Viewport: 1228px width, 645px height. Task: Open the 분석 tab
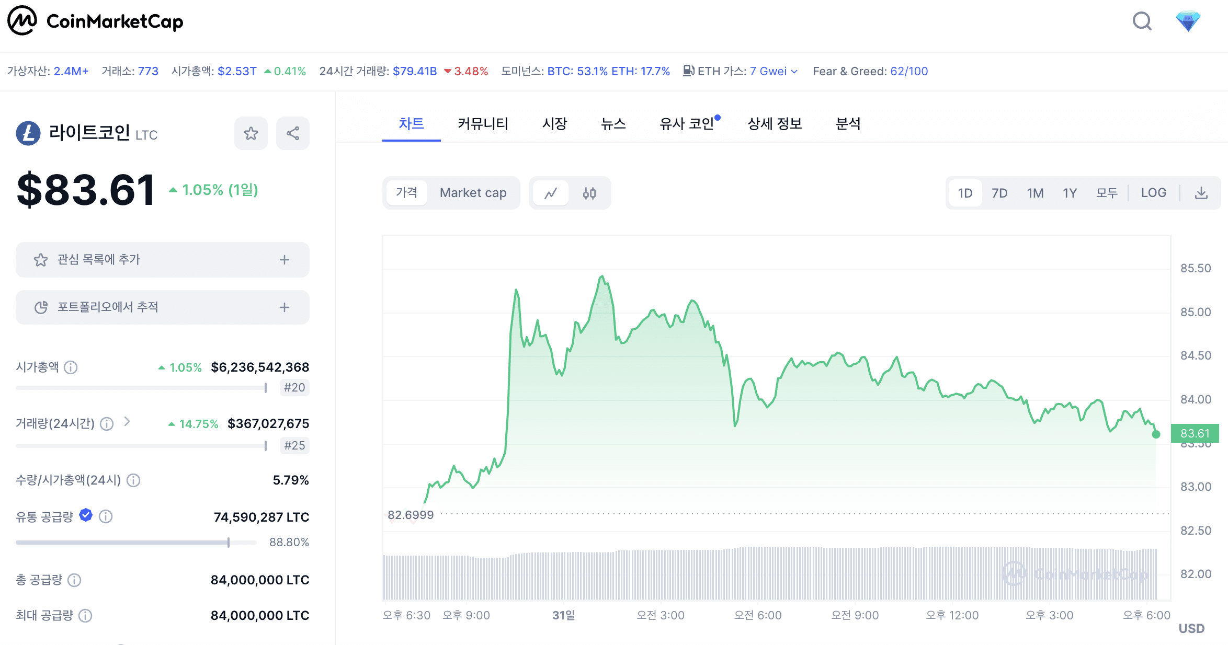pyautogui.click(x=848, y=124)
